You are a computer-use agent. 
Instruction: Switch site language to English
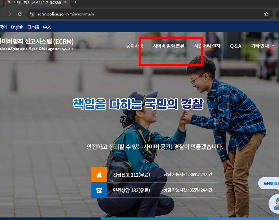(17, 27)
